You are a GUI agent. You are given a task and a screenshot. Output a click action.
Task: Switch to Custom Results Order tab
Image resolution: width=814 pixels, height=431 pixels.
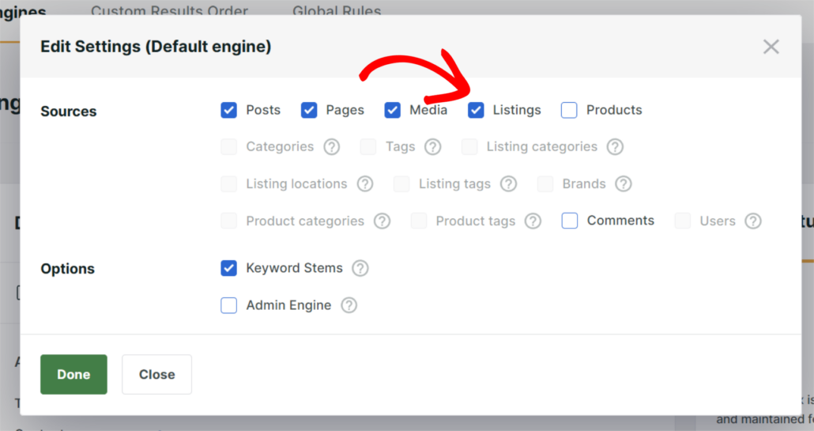click(x=169, y=10)
